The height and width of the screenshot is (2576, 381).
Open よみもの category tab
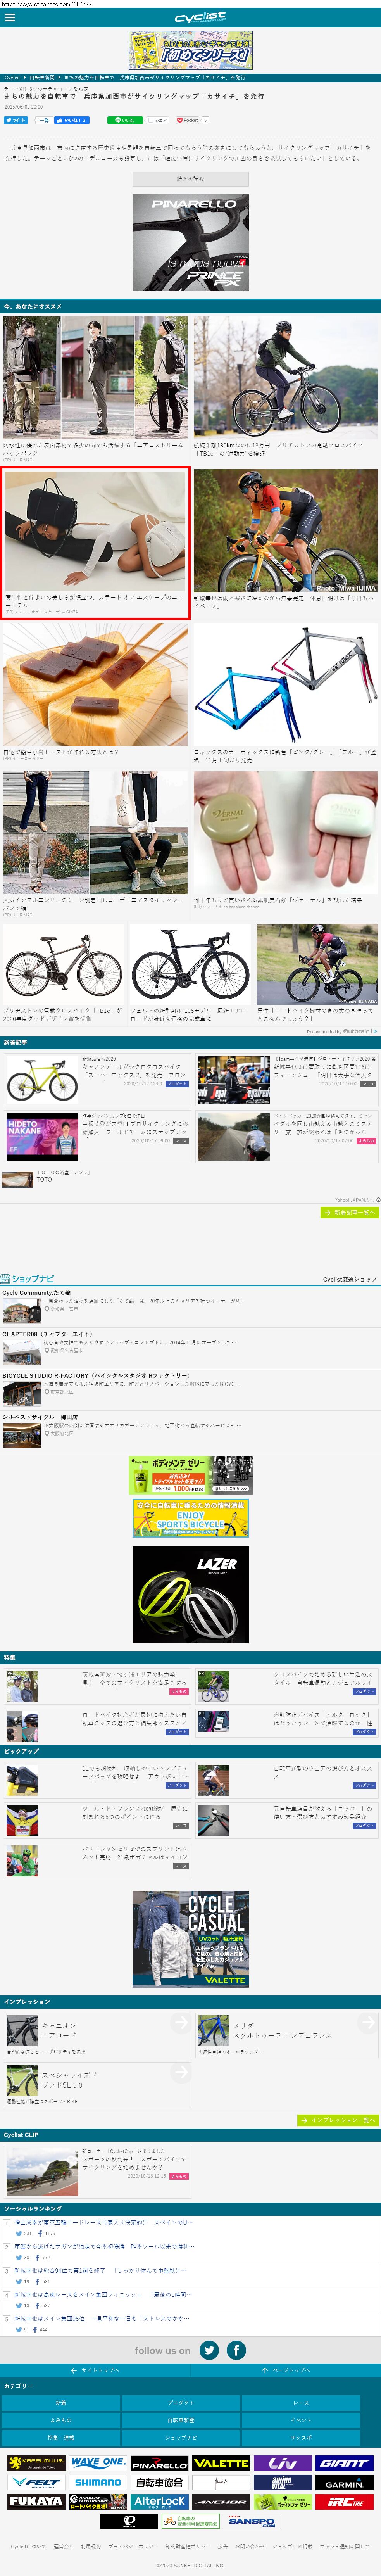coord(61,2420)
